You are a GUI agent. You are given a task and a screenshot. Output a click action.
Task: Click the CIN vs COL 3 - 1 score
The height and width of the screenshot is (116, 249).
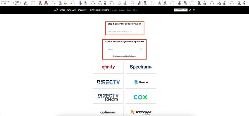point(232,4)
